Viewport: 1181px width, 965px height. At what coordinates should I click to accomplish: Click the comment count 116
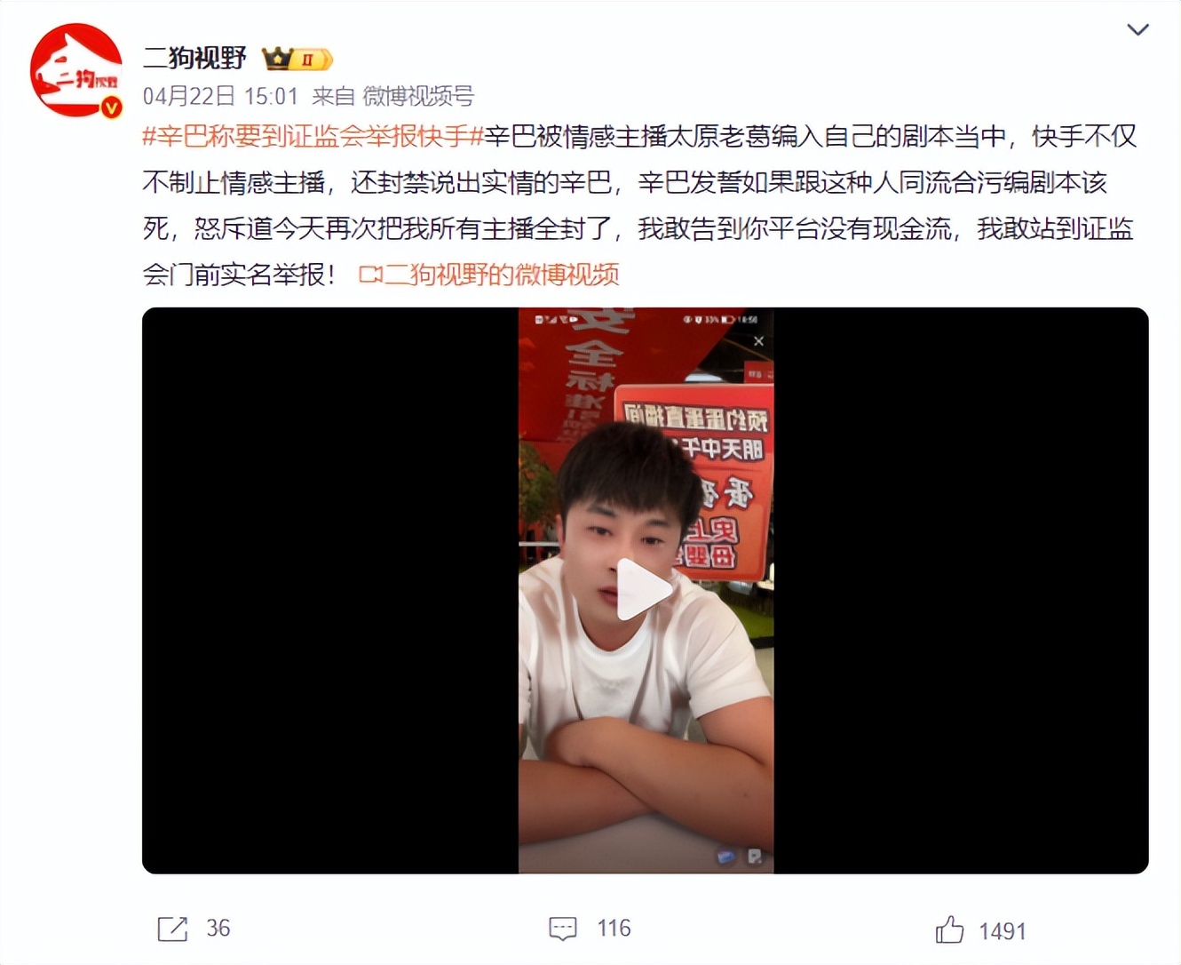click(x=614, y=929)
